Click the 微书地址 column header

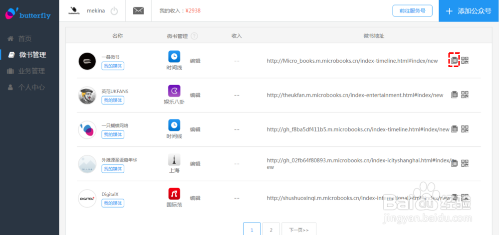[374, 36]
